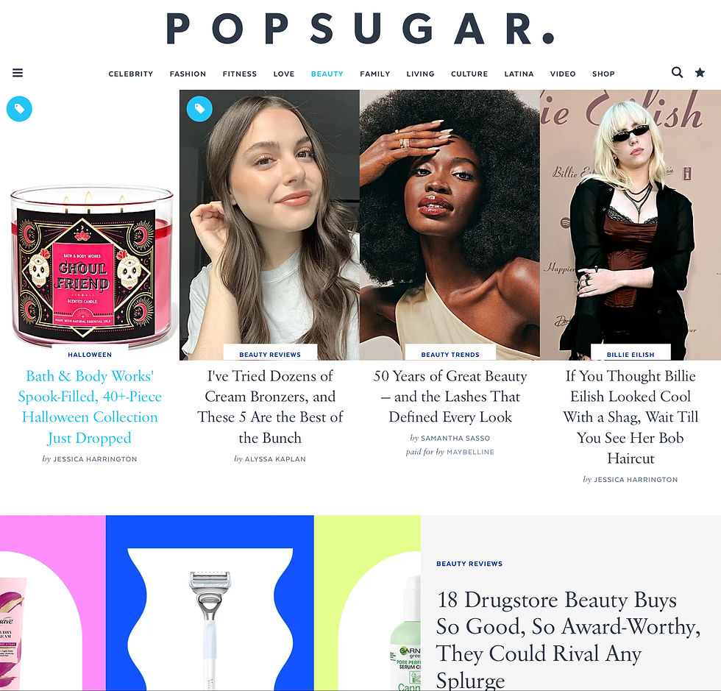Go to the POPSUGAR logo homepage
Image resolution: width=721 pixels, height=691 pixels.
[x=360, y=29]
